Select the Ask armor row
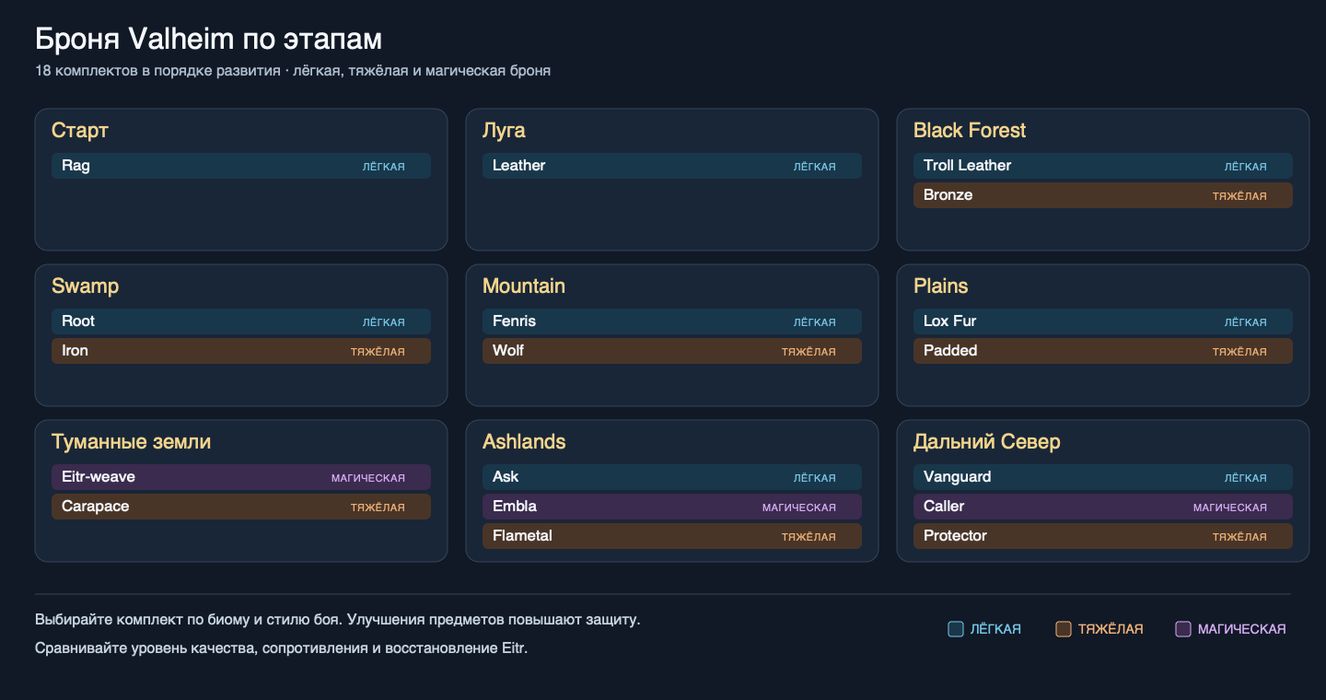Image resolution: width=1326 pixels, height=700 pixels. (x=672, y=477)
